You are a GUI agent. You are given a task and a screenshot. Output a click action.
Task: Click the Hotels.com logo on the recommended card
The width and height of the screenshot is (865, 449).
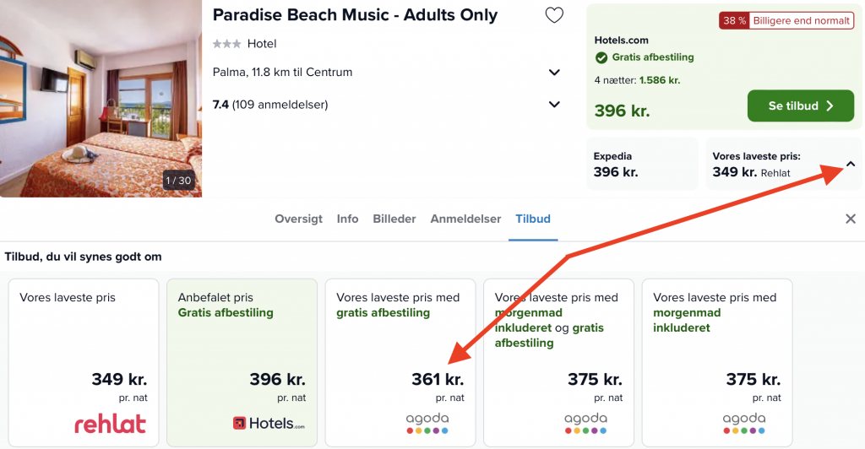click(269, 423)
